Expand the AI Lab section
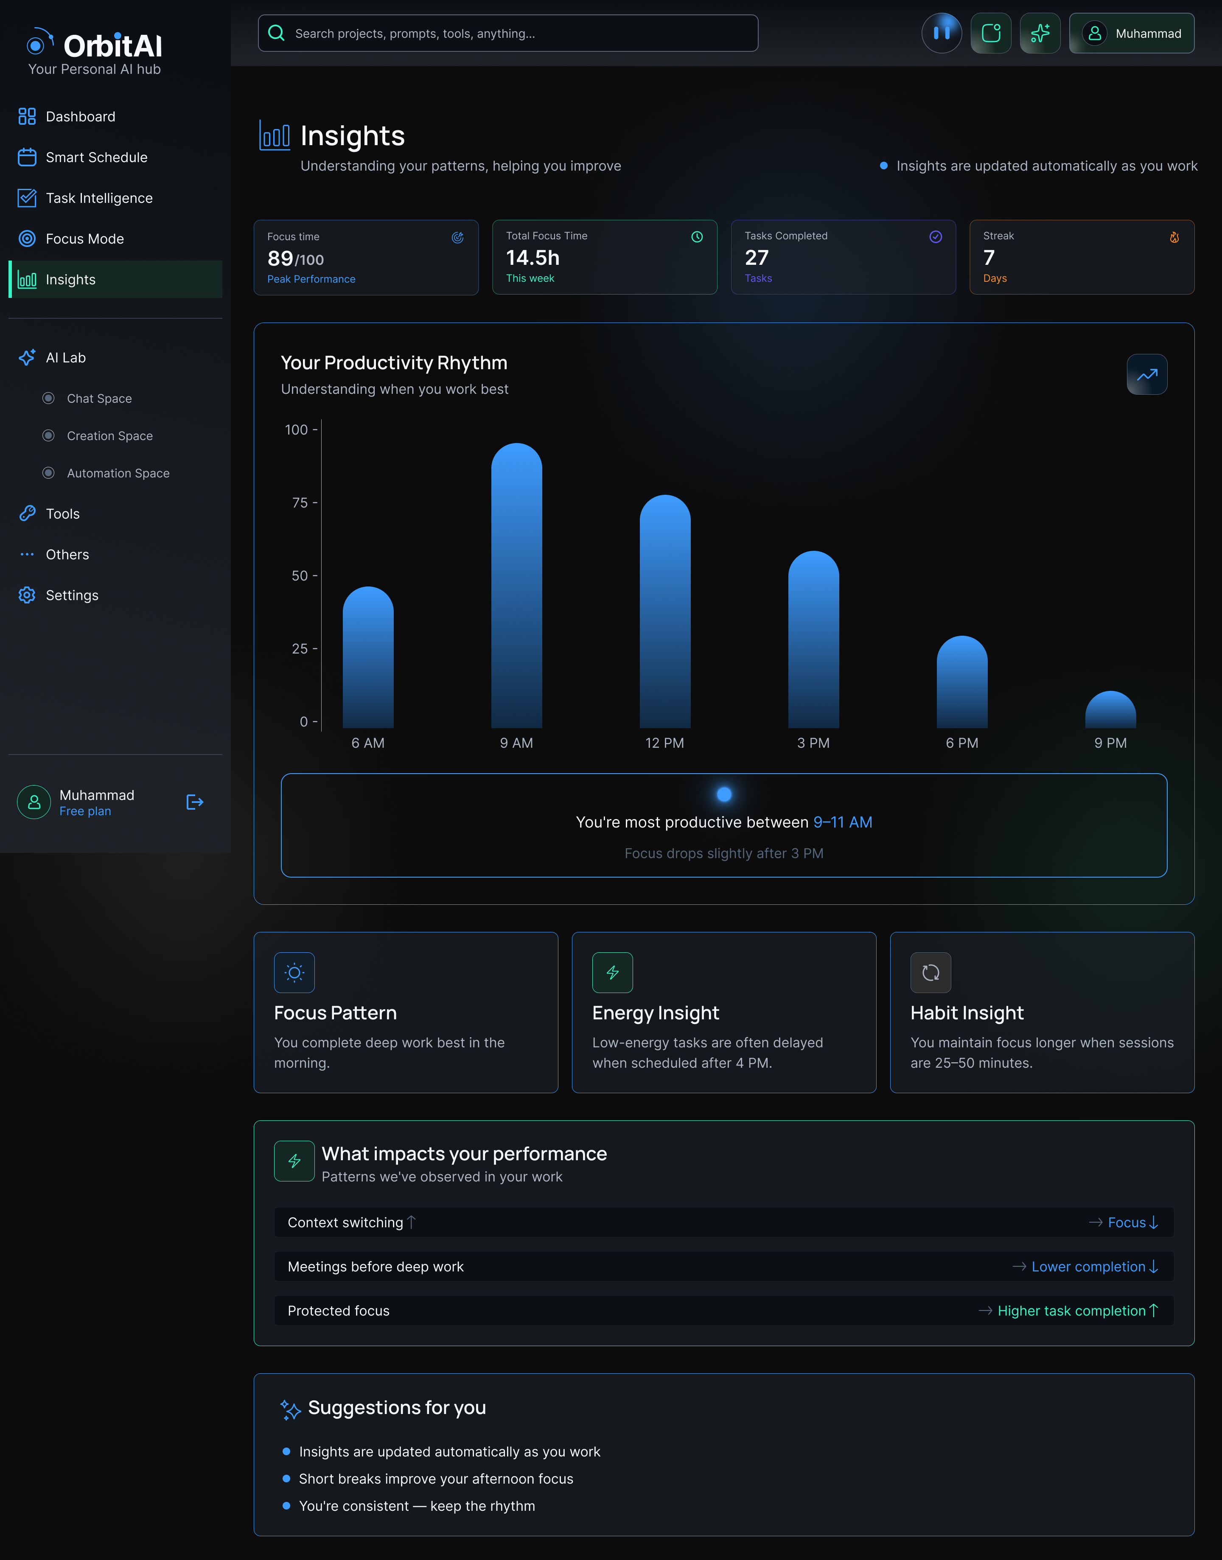The height and width of the screenshot is (1560, 1222). tap(65, 358)
